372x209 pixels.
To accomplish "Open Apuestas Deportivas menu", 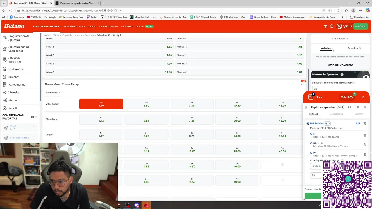I will tap(46, 26).
